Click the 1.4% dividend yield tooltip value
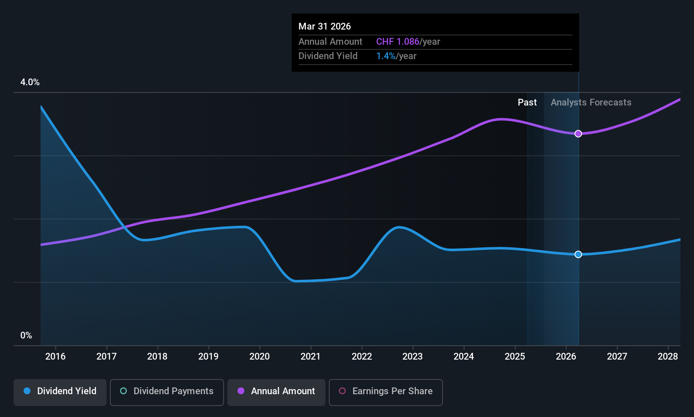This screenshot has width=694, height=417. [386, 56]
